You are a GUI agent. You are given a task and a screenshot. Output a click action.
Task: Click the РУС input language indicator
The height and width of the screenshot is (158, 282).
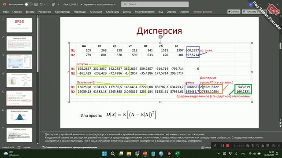click(243, 154)
